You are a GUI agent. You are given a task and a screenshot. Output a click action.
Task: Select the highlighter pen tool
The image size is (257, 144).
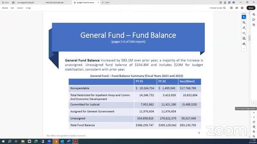point(244,28)
